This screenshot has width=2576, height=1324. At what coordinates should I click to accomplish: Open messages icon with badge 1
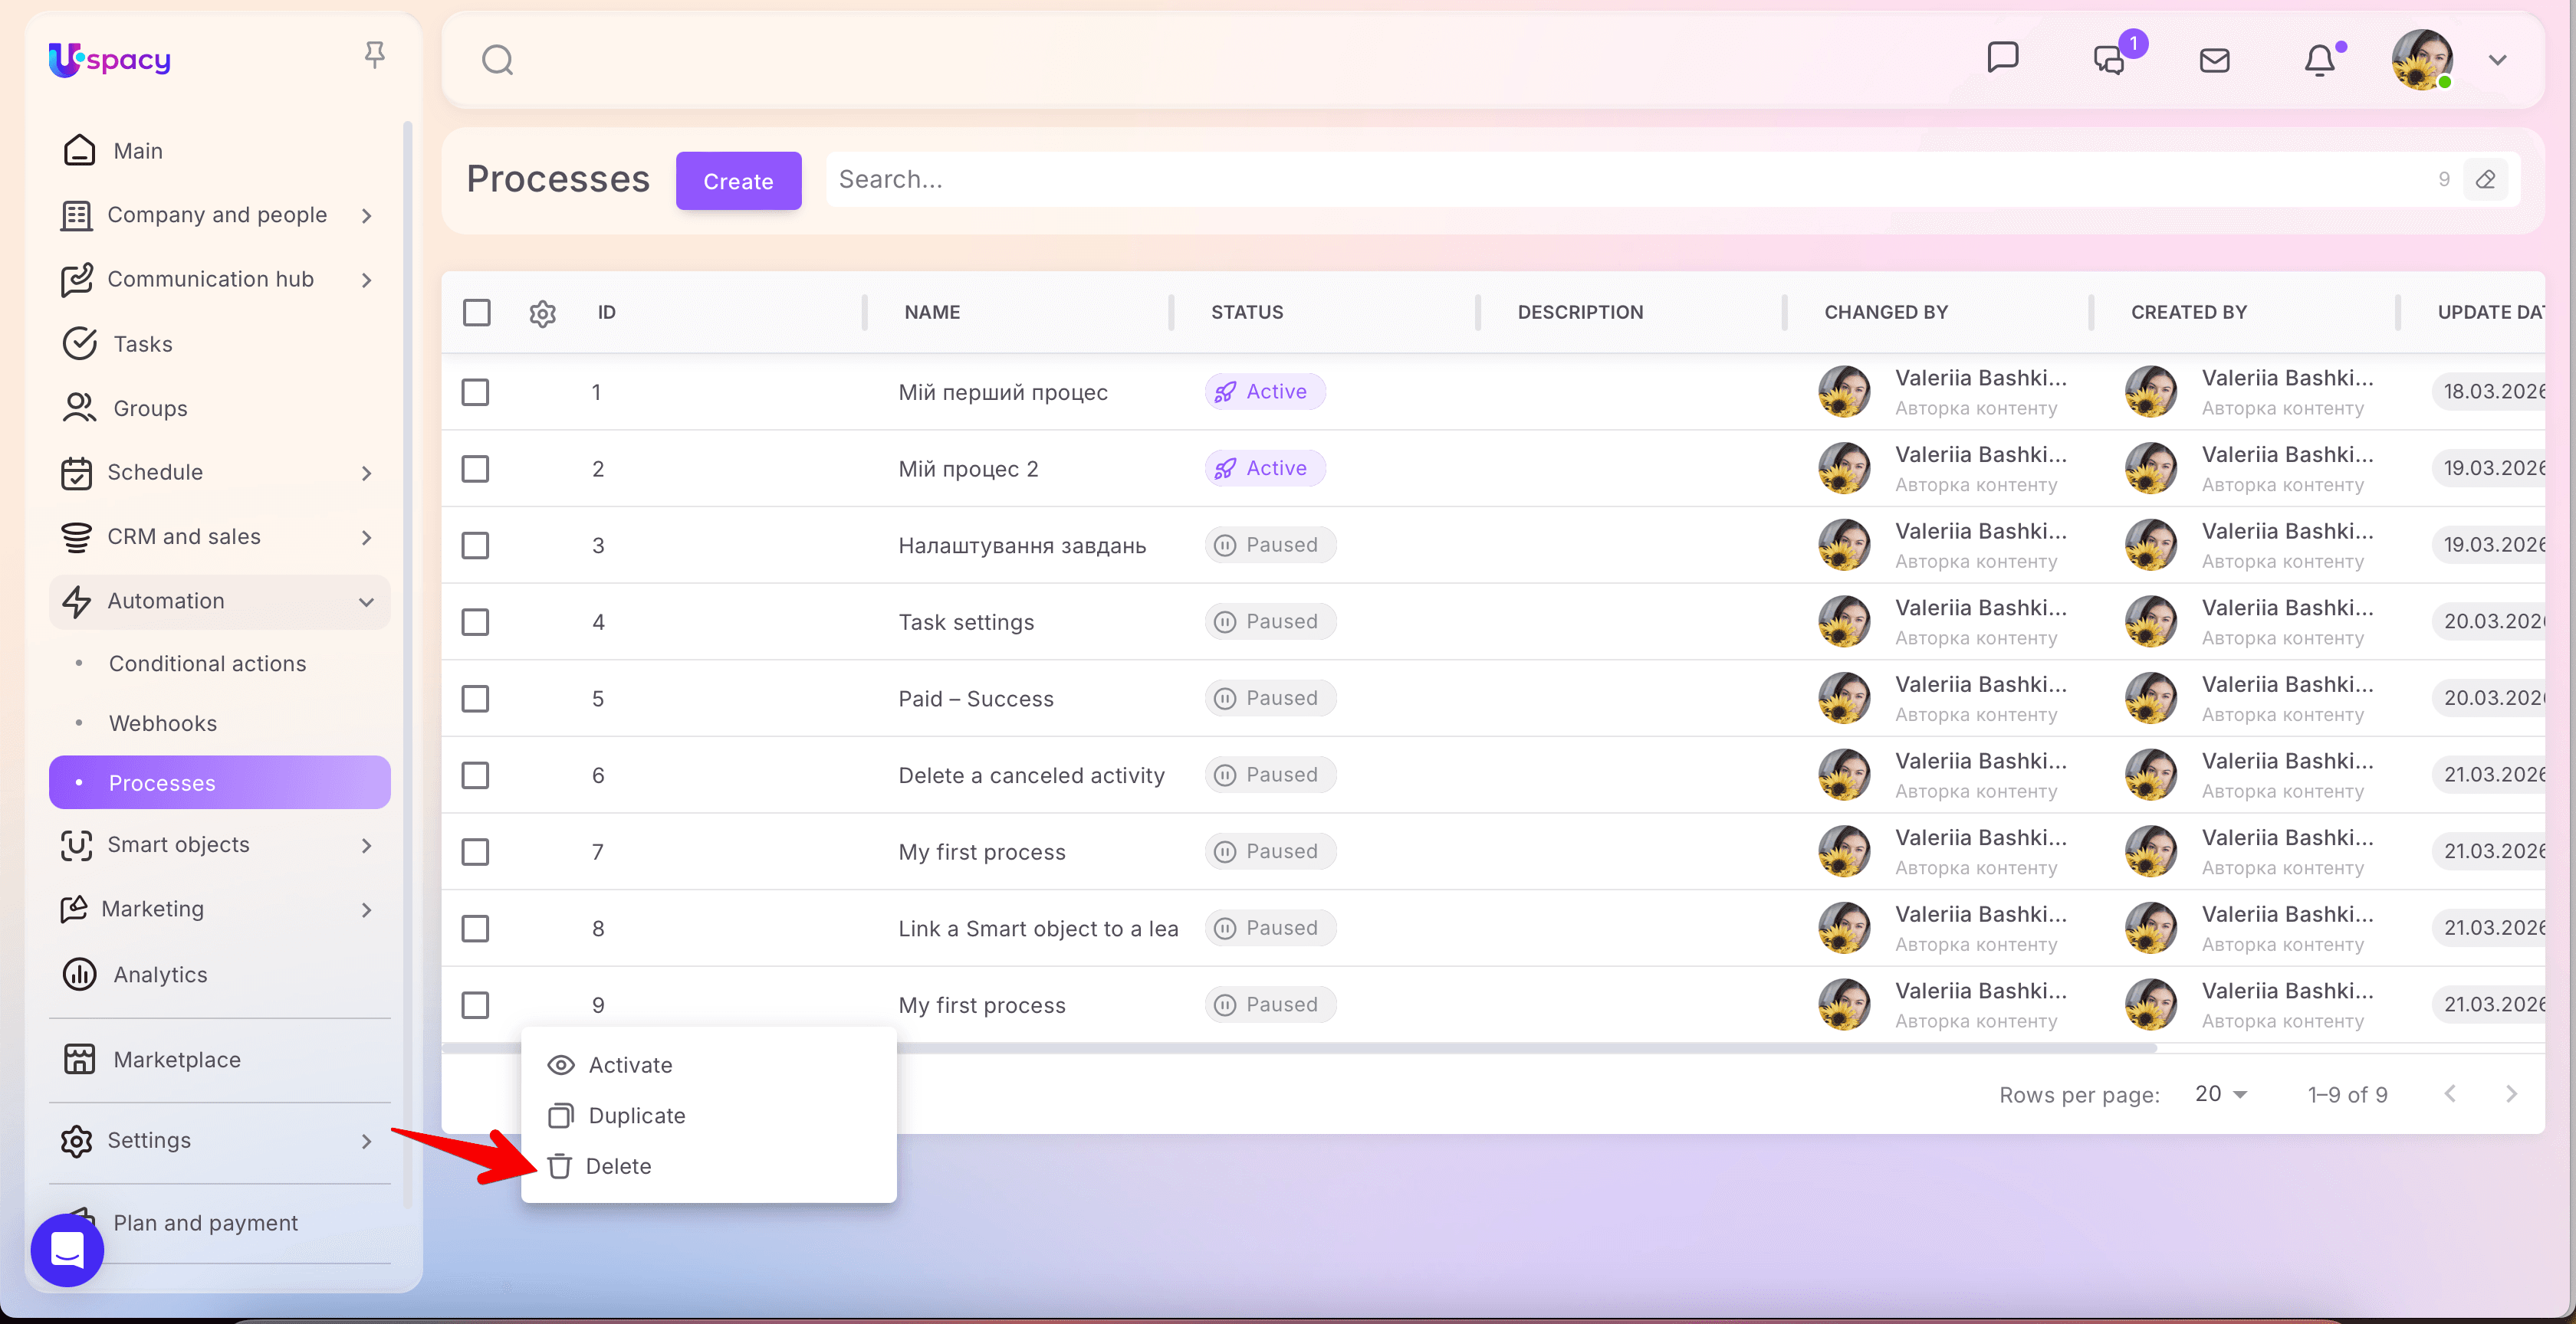point(2109,60)
